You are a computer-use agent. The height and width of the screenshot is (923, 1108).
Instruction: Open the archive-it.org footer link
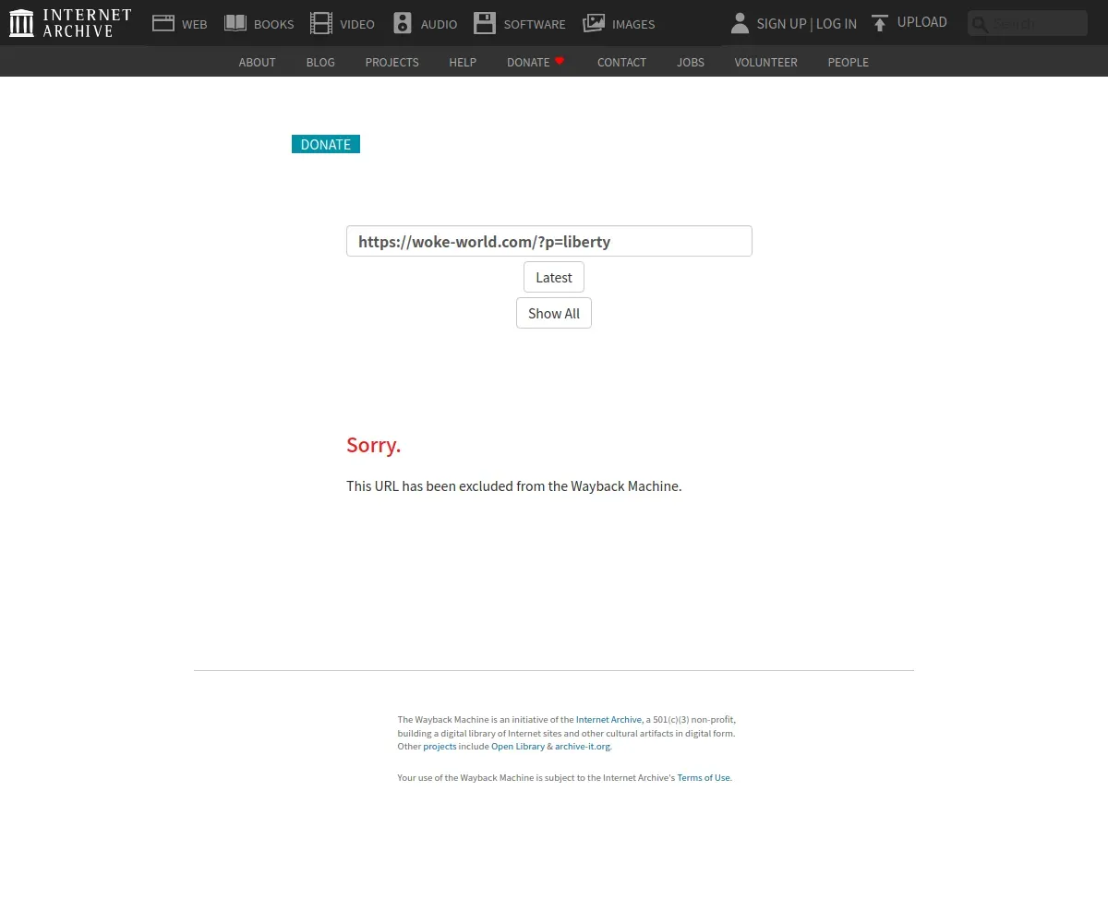[582, 746]
